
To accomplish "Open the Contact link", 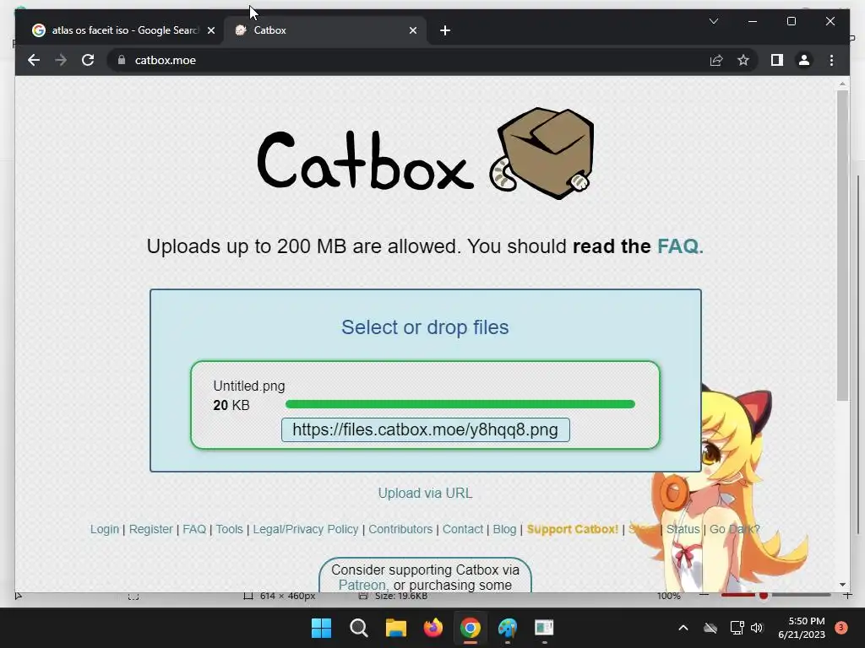I will tap(463, 529).
